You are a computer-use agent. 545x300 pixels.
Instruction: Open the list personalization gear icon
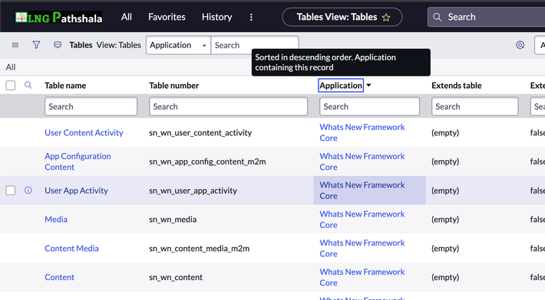coord(520,45)
